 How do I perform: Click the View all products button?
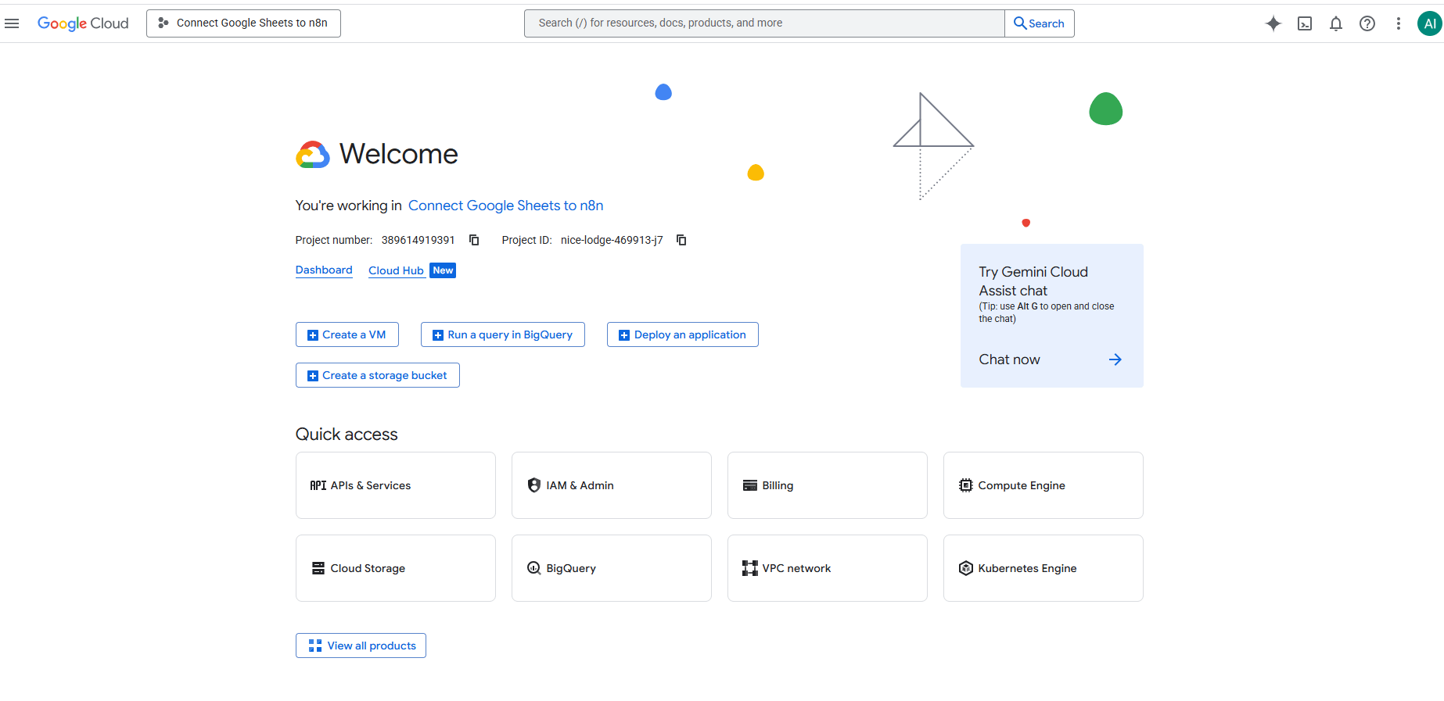(361, 646)
